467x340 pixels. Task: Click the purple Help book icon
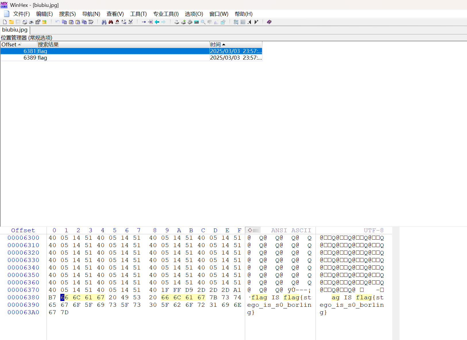click(269, 22)
